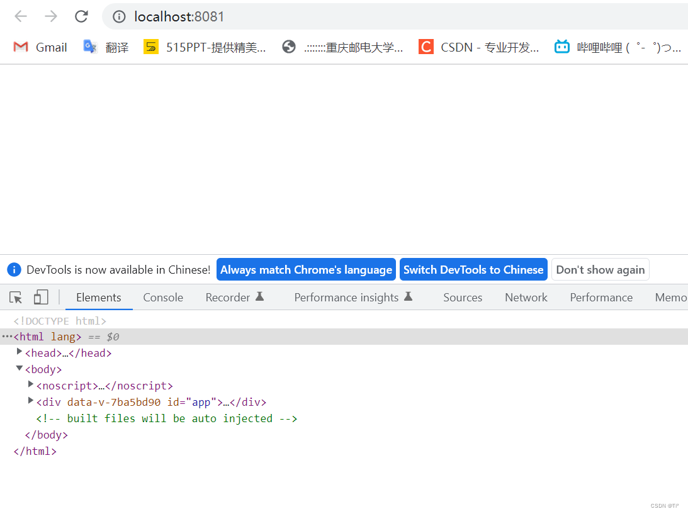Click the Don't show again button
This screenshot has width=688, height=514.
pos(600,269)
